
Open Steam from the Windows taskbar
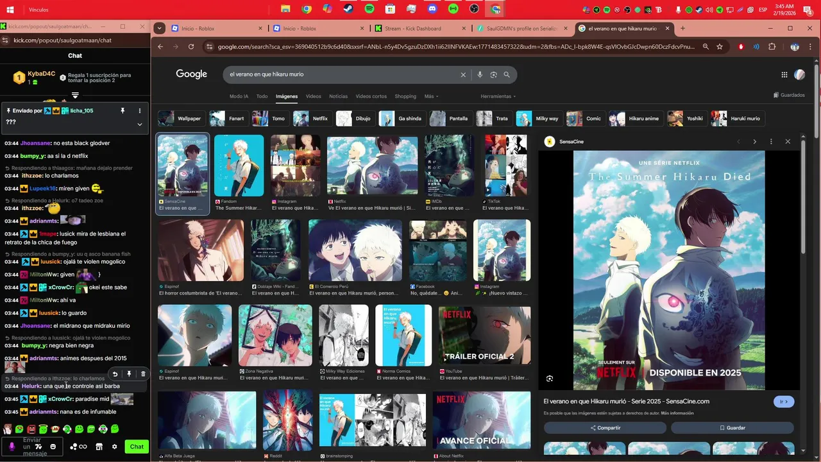(x=348, y=9)
